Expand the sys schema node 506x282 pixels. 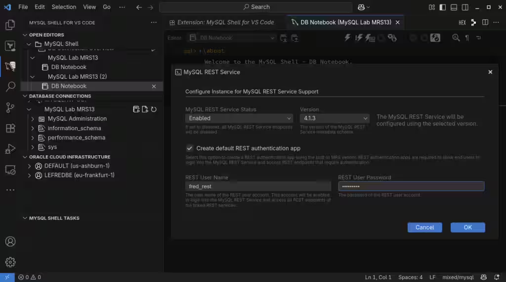(x=32, y=147)
